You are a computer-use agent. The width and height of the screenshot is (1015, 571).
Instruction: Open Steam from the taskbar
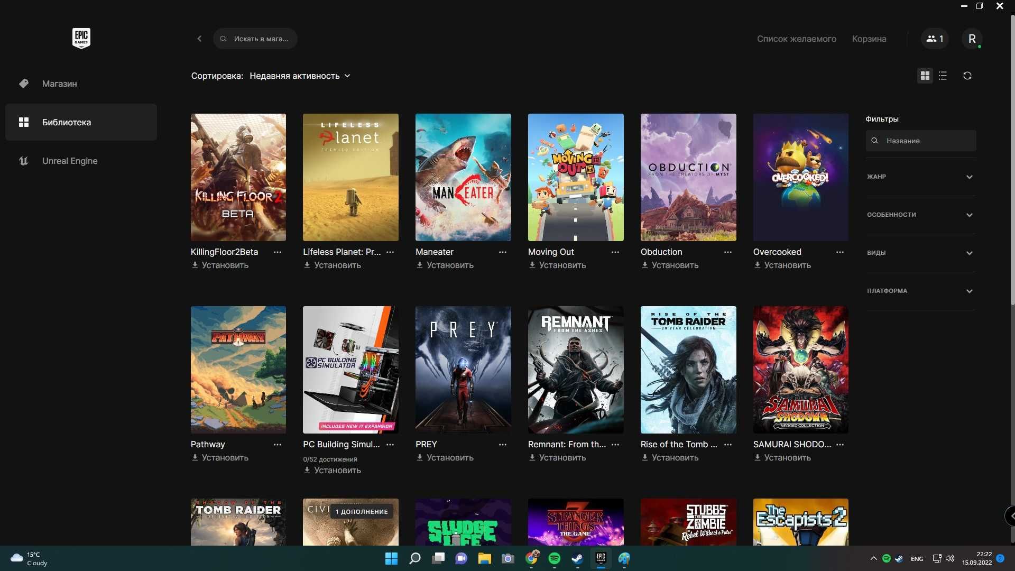click(577, 558)
